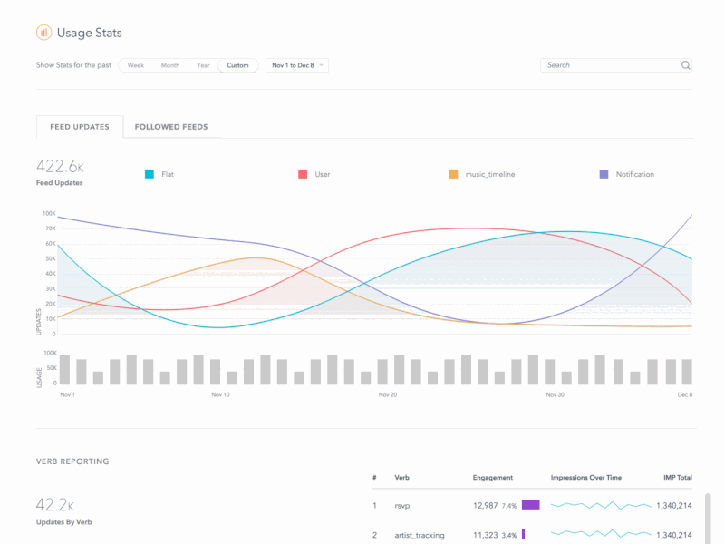Click the artist_tracking impressions sparkline

click(600, 535)
